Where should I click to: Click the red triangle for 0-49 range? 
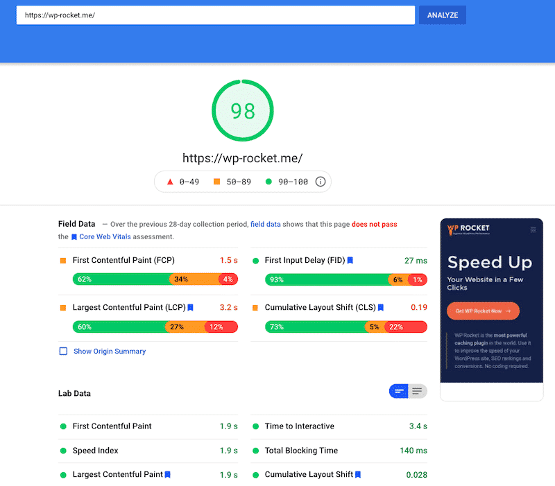point(171,181)
